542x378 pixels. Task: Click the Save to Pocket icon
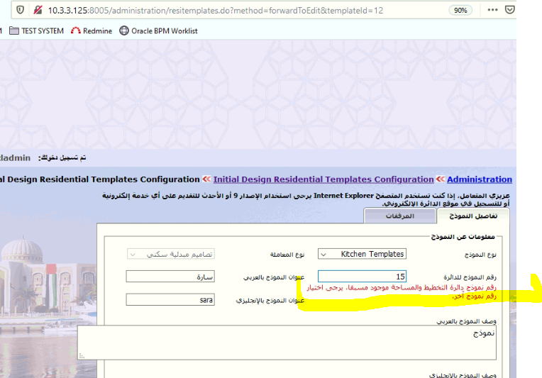click(x=509, y=10)
